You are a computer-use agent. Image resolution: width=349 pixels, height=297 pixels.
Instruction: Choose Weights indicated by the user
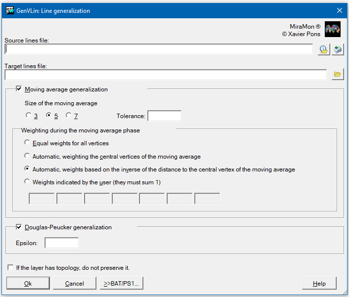(27, 182)
